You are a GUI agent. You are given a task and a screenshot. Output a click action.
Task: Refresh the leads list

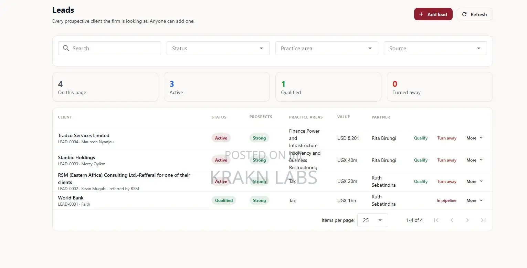pyautogui.click(x=475, y=14)
